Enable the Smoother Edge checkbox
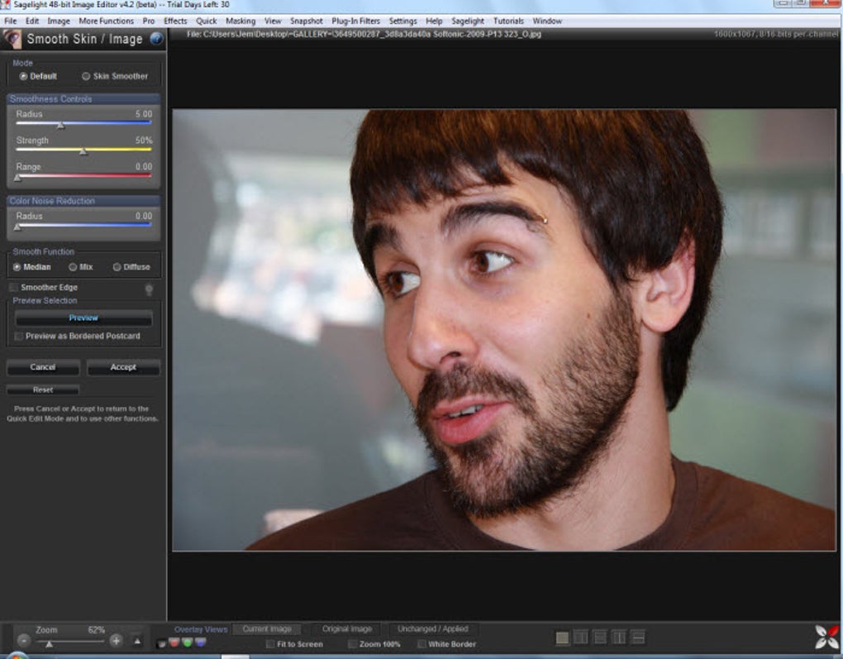Screen dimensions: 843x659 pyautogui.click(x=14, y=287)
